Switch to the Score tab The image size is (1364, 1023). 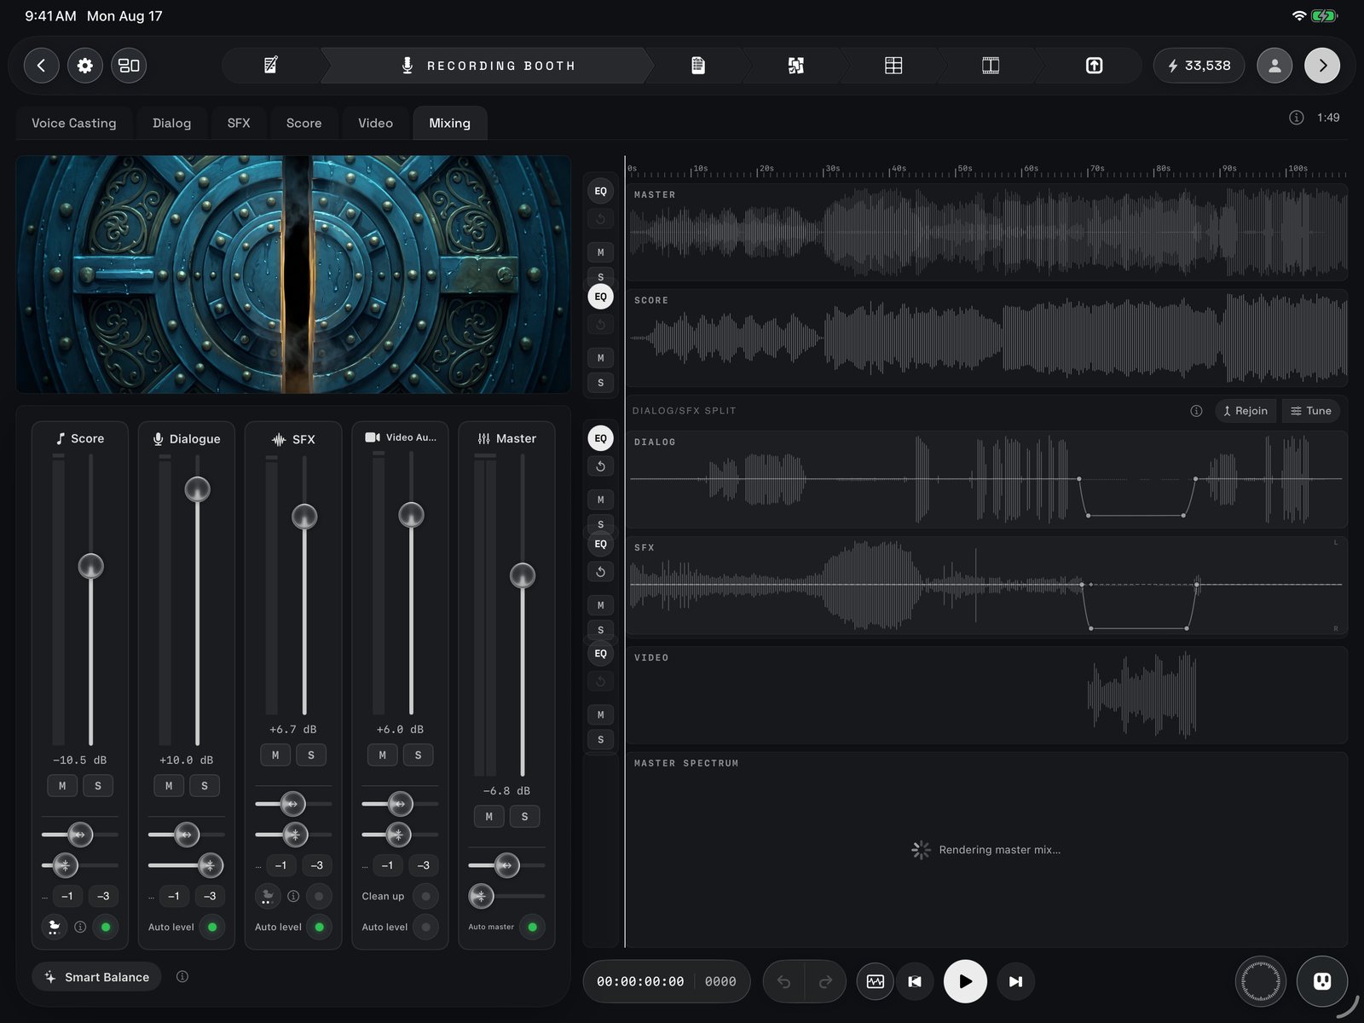(x=304, y=123)
